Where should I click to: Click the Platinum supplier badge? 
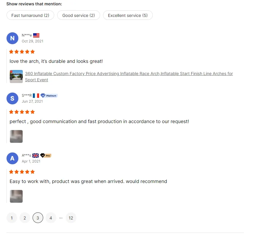(x=49, y=95)
